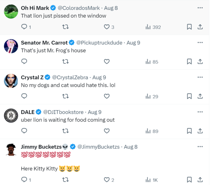Open @ColoradosMark profile handle
The image size is (210, 185).
79,8
